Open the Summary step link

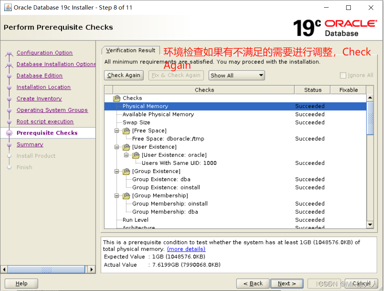tap(30, 144)
